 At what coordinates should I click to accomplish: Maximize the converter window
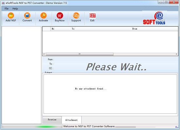pyautogui.click(x=166, y=2)
